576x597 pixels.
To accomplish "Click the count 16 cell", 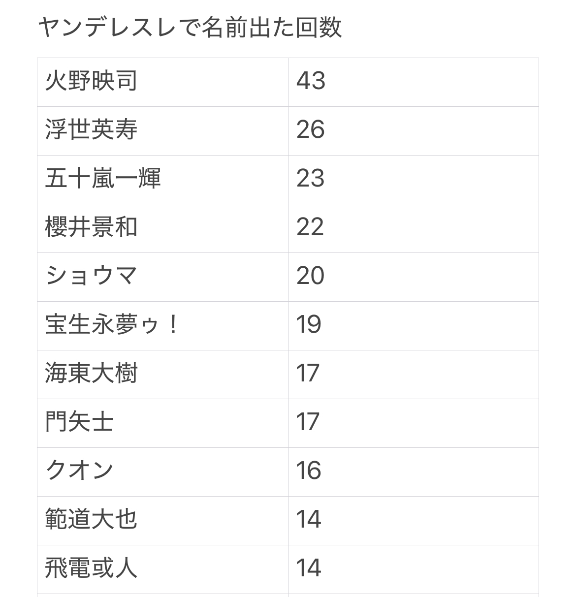I will click(309, 471).
